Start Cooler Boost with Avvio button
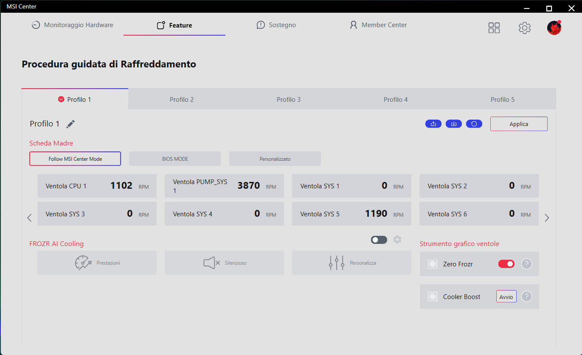The width and height of the screenshot is (582, 355). click(x=506, y=296)
